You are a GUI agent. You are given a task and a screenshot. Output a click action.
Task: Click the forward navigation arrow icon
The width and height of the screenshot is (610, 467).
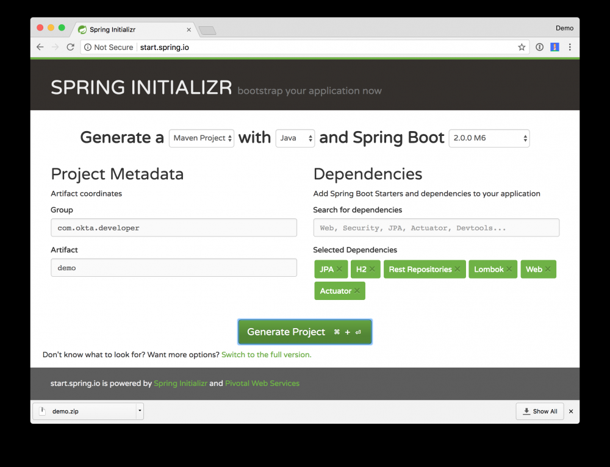(x=55, y=46)
